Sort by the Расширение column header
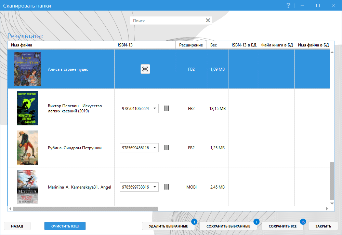 191,45
